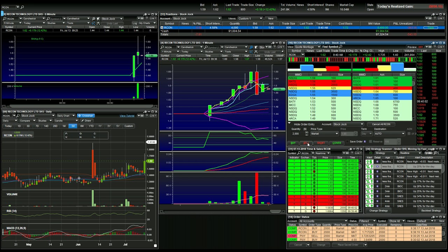Screen dimensions: 448x252
Task: Click the BUY button in order entry
Action: click(x=293, y=143)
